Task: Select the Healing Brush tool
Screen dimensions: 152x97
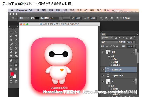Action: click(11, 44)
